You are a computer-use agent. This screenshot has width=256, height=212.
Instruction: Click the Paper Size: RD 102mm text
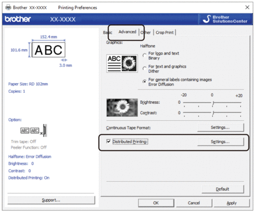(x=28, y=84)
